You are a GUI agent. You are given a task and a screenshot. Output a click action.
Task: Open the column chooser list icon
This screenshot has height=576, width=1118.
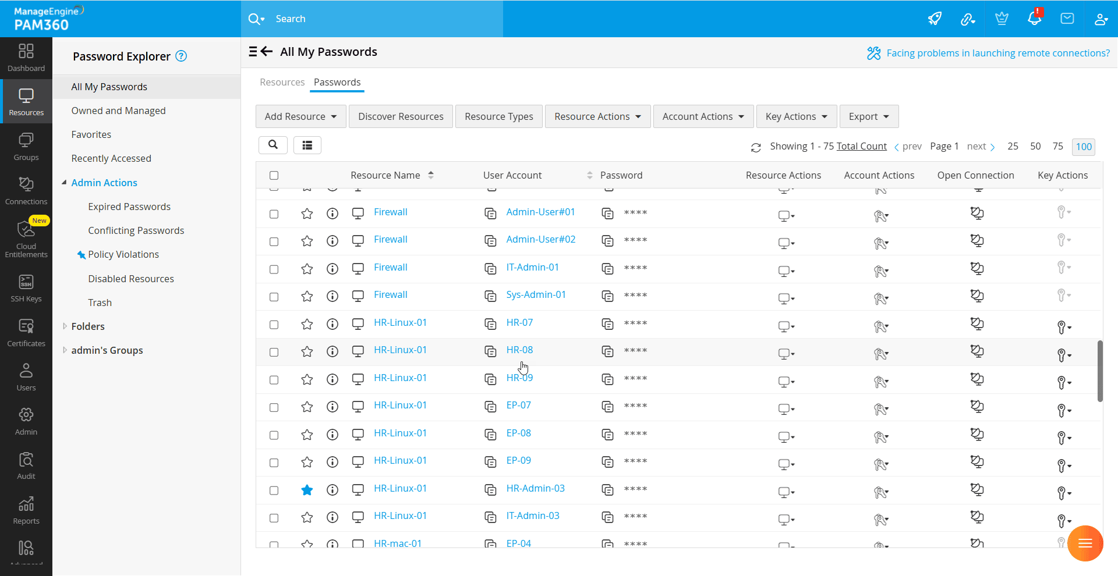(307, 145)
